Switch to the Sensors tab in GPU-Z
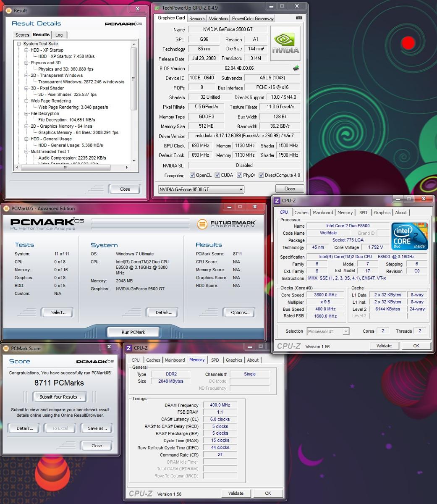Screen dimensions: 437x504 coord(197,18)
